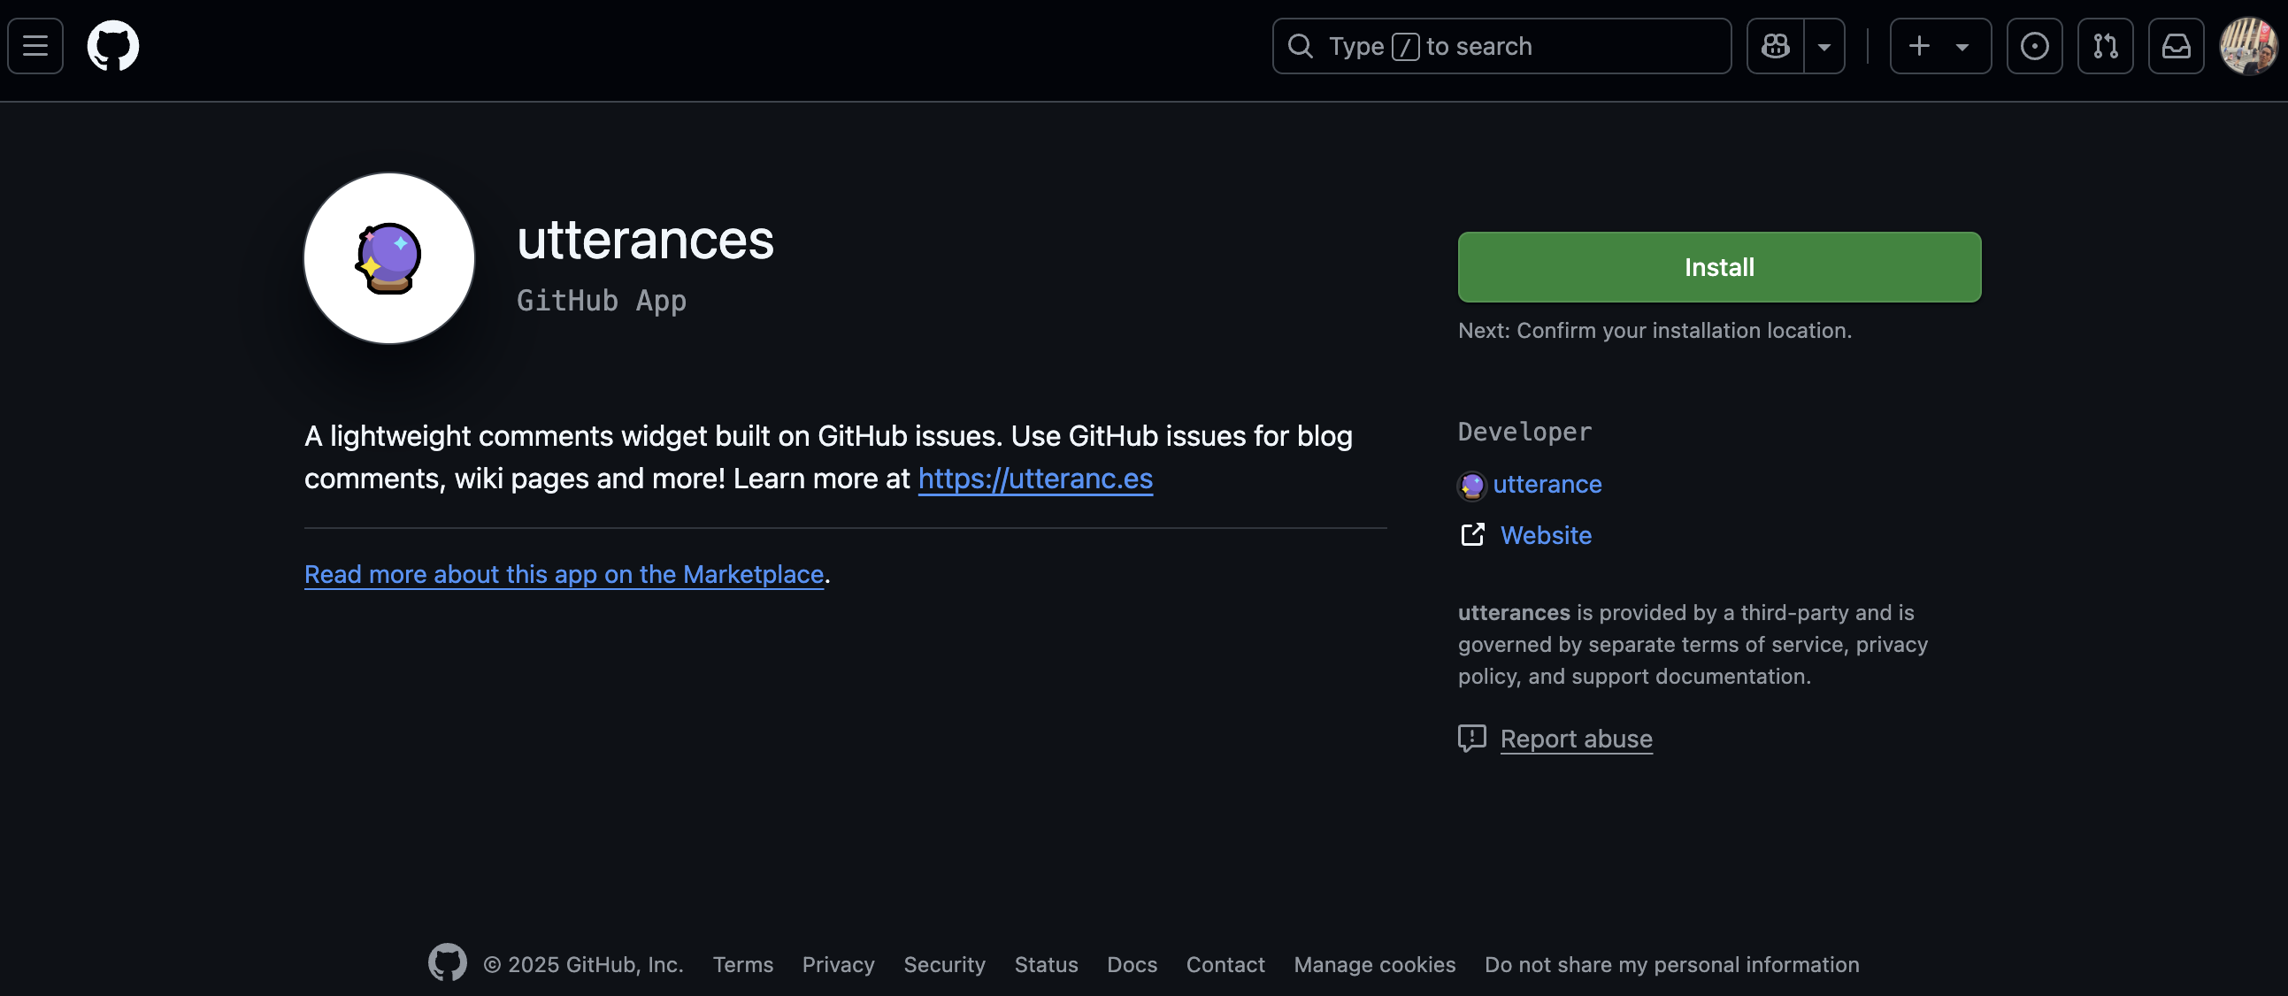The width and height of the screenshot is (2288, 996).
Task: Click the 'GitHub App' subtitle text
Action: point(602,301)
